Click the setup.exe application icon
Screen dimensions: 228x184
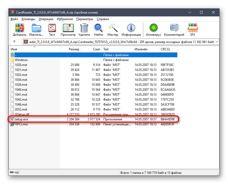pyautogui.click(x=12, y=119)
